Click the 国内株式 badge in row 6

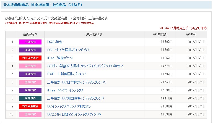coord(30,82)
